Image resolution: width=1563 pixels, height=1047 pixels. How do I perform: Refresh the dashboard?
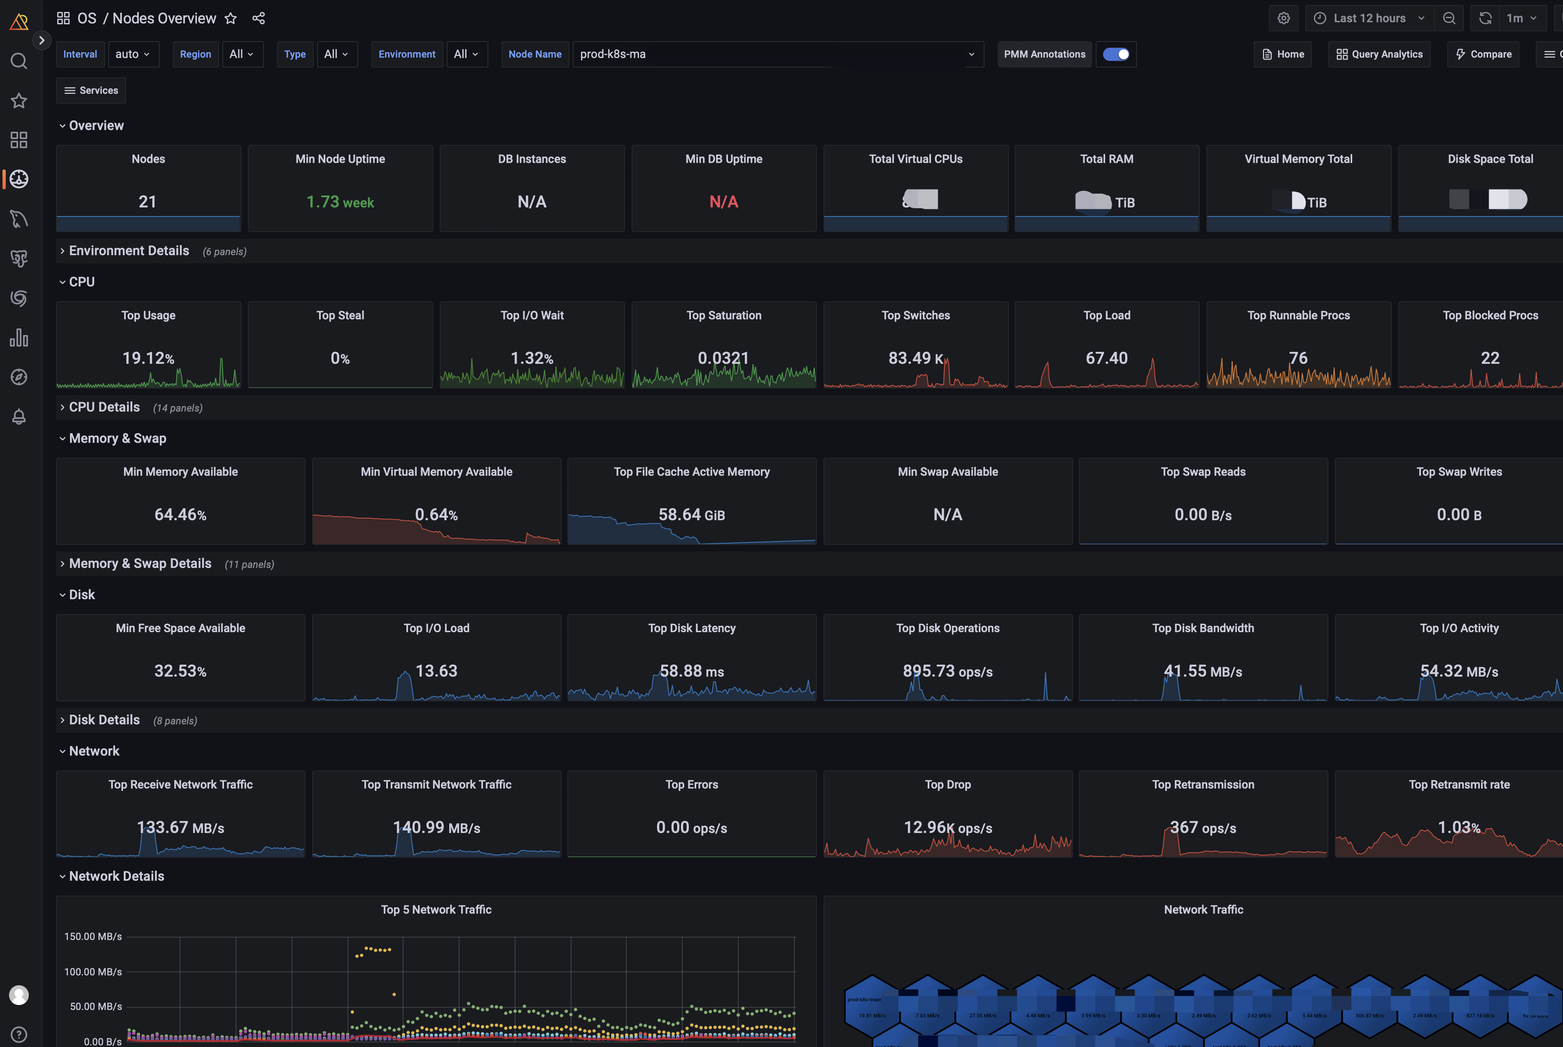[x=1485, y=19]
